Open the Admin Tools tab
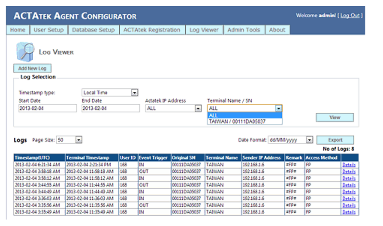This screenshot has width=383, height=226. (x=244, y=30)
